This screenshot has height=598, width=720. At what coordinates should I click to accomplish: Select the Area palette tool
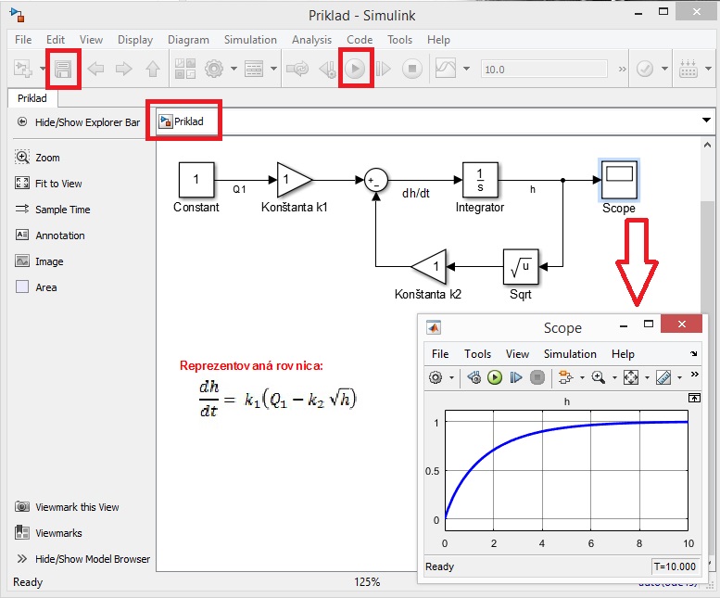click(36, 287)
